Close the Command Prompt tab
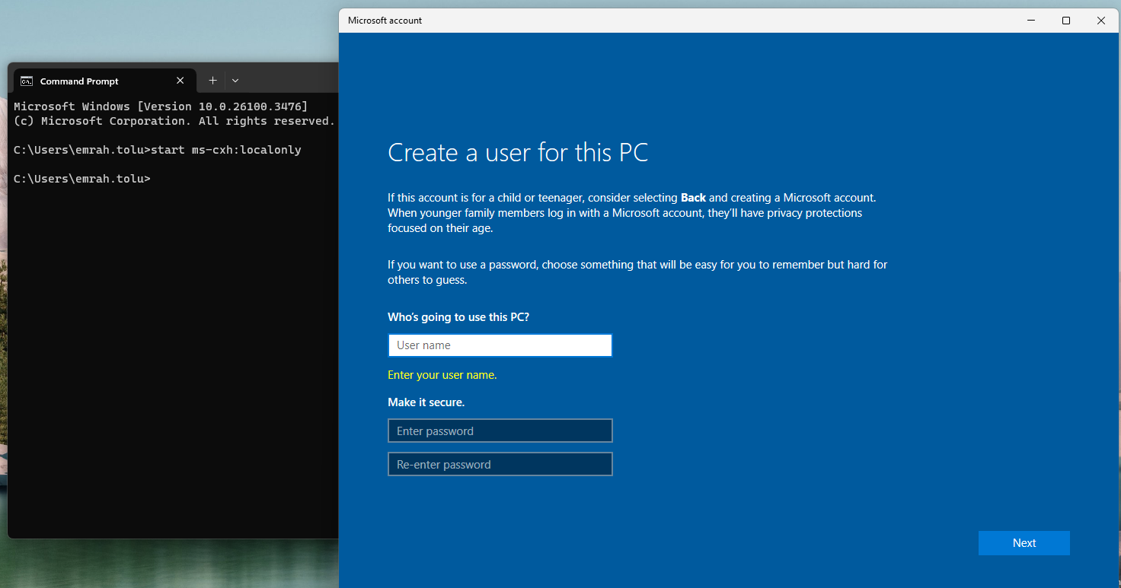 pyautogui.click(x=180, y=81)
